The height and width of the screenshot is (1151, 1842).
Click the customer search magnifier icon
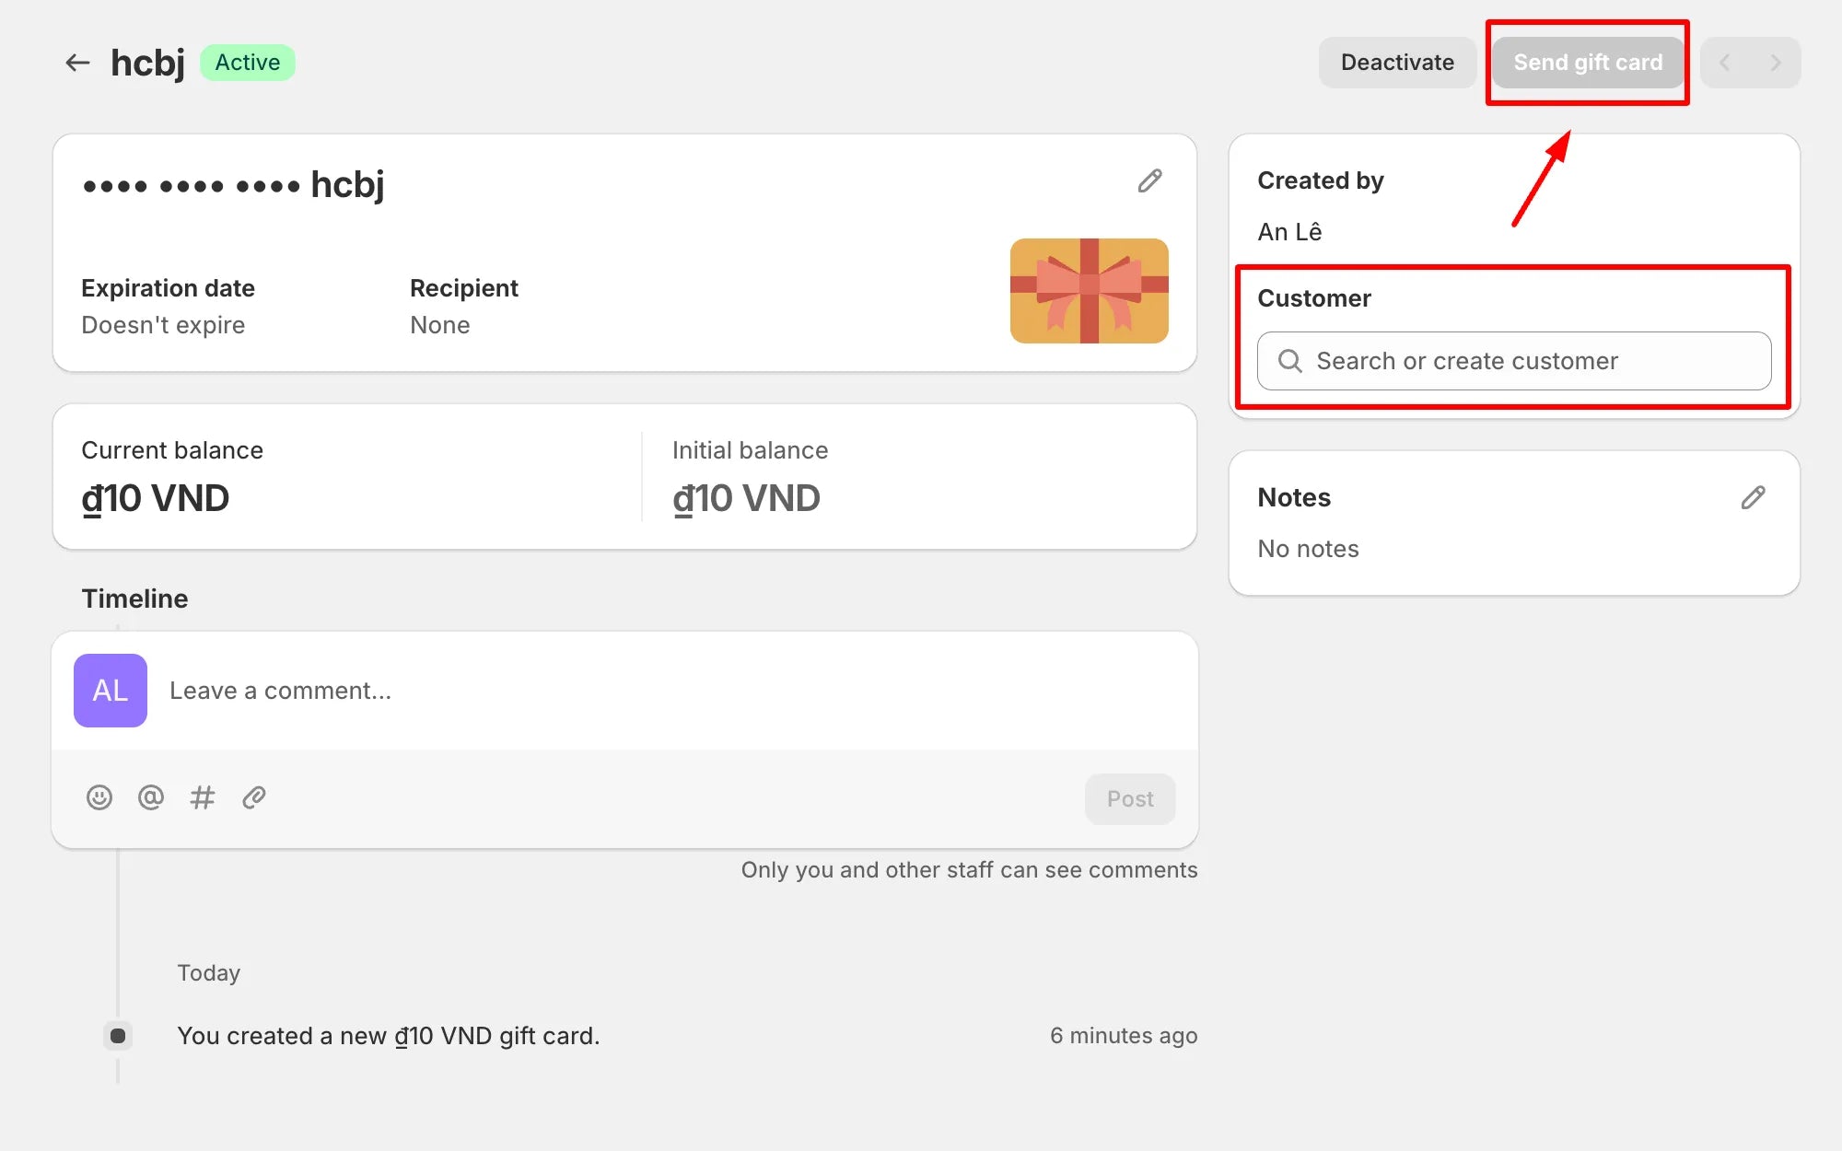pos(1290,361)
